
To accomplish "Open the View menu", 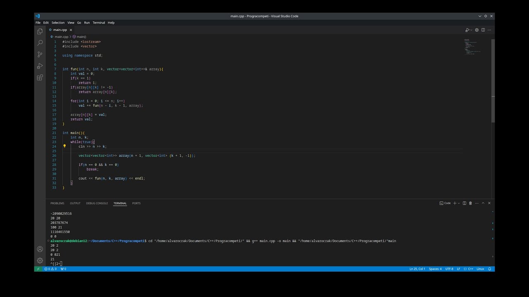I will (71, 23).
